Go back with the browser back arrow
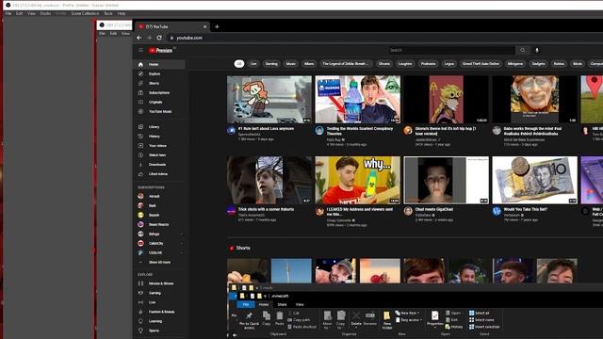Viewport: 603px width, 339px height. click(x=139, y=38)
